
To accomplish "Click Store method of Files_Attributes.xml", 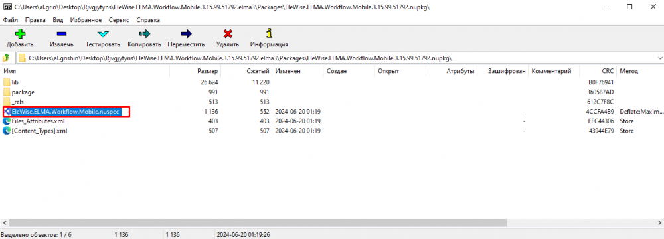I will [x=627, y=121].
